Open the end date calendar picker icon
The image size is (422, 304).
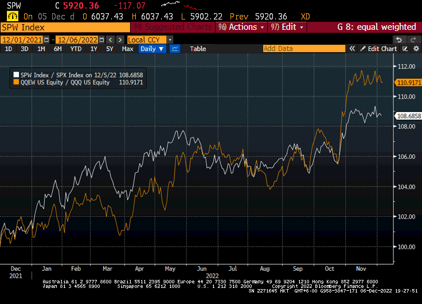coord(101,40)
